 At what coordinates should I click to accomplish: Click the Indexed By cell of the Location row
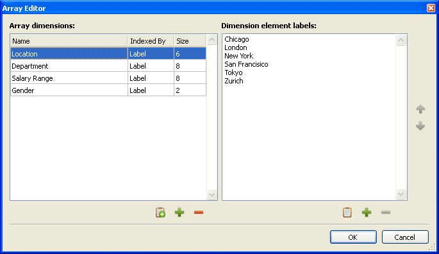[x=151, y=53]
